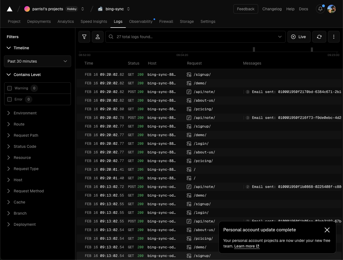Click the refresh logs icon
Screen dimensions: 343x260
pos(319,37)
